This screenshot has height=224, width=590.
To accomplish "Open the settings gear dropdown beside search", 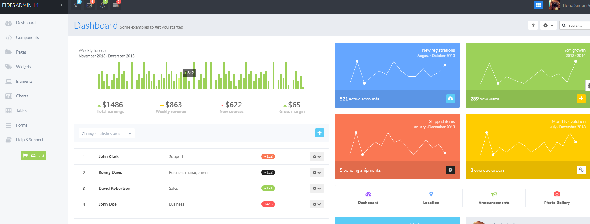I will [548, 26].
